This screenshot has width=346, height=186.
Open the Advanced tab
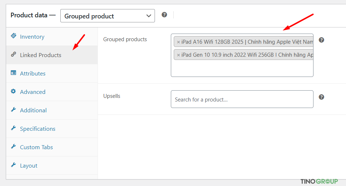(x=52, y=92)
